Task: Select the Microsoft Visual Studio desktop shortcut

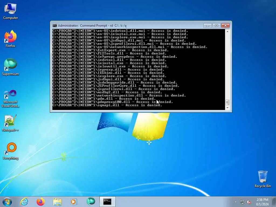Action: 11,99
